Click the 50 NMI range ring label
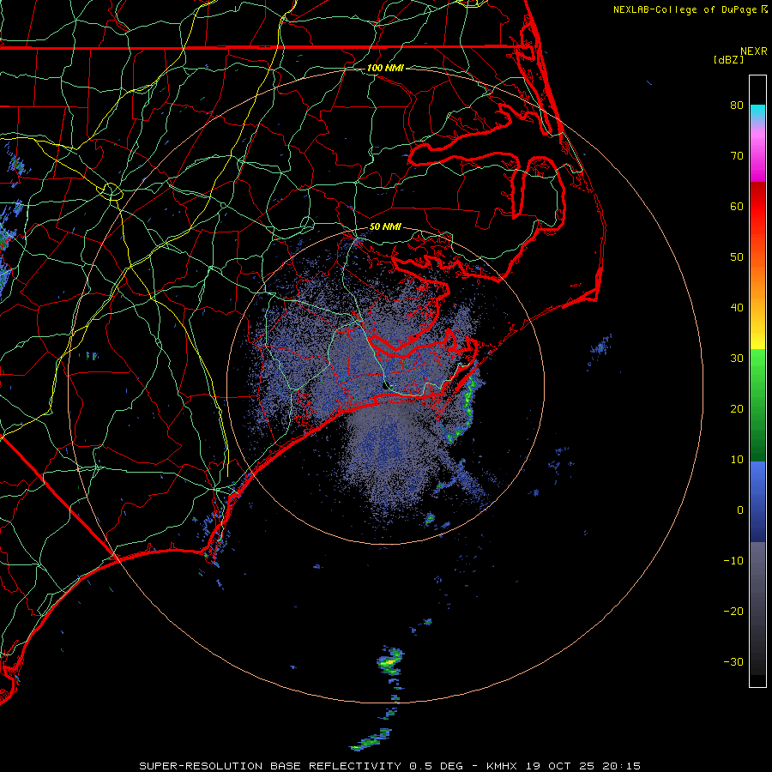772x772 pixels. coord(385,227)
